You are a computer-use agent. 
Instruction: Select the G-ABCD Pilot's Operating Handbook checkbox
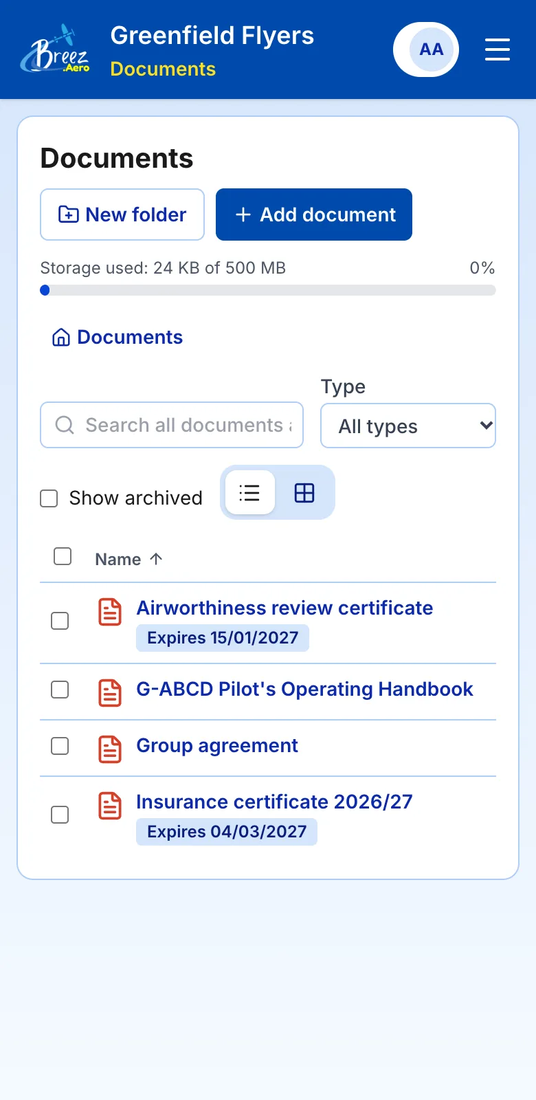coord(60,690)
